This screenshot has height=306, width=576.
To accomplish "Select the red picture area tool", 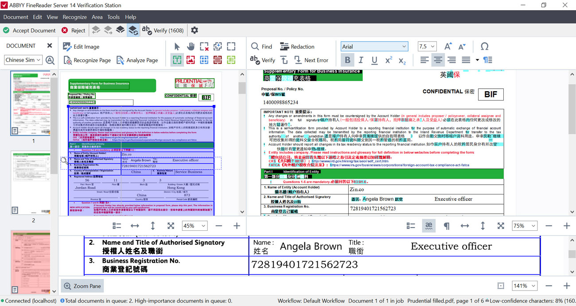I will [x=191, y=60].
